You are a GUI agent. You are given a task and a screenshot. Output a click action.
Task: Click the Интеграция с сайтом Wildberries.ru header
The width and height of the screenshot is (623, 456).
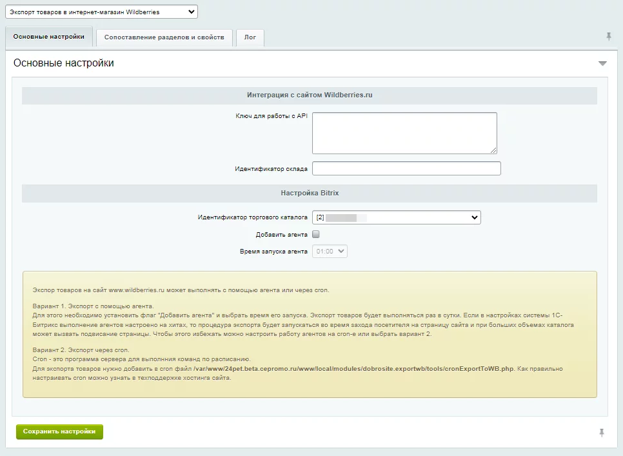coord(310,95)
